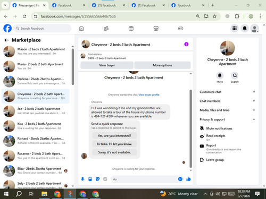Open the Watch video icon in navigation
Viewport: 266px width, 199px height.
[x=131, y=28]
